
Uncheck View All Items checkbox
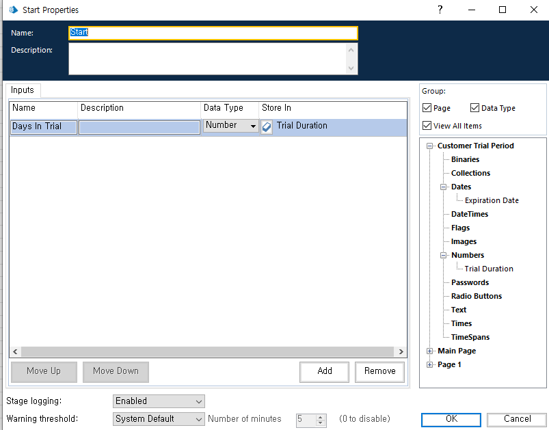click(x=427, y=125)
